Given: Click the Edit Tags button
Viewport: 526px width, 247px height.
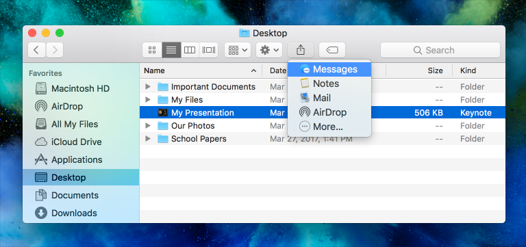Looking at the screenshot, I should [332, 50].
